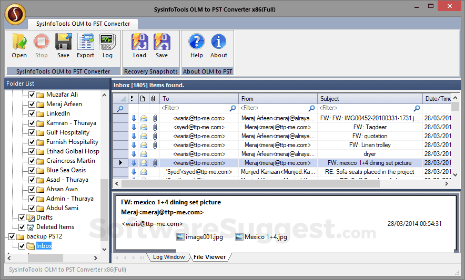The image size is (465, 280).
Task: Click the search icon in To filter
Action: 232,108
